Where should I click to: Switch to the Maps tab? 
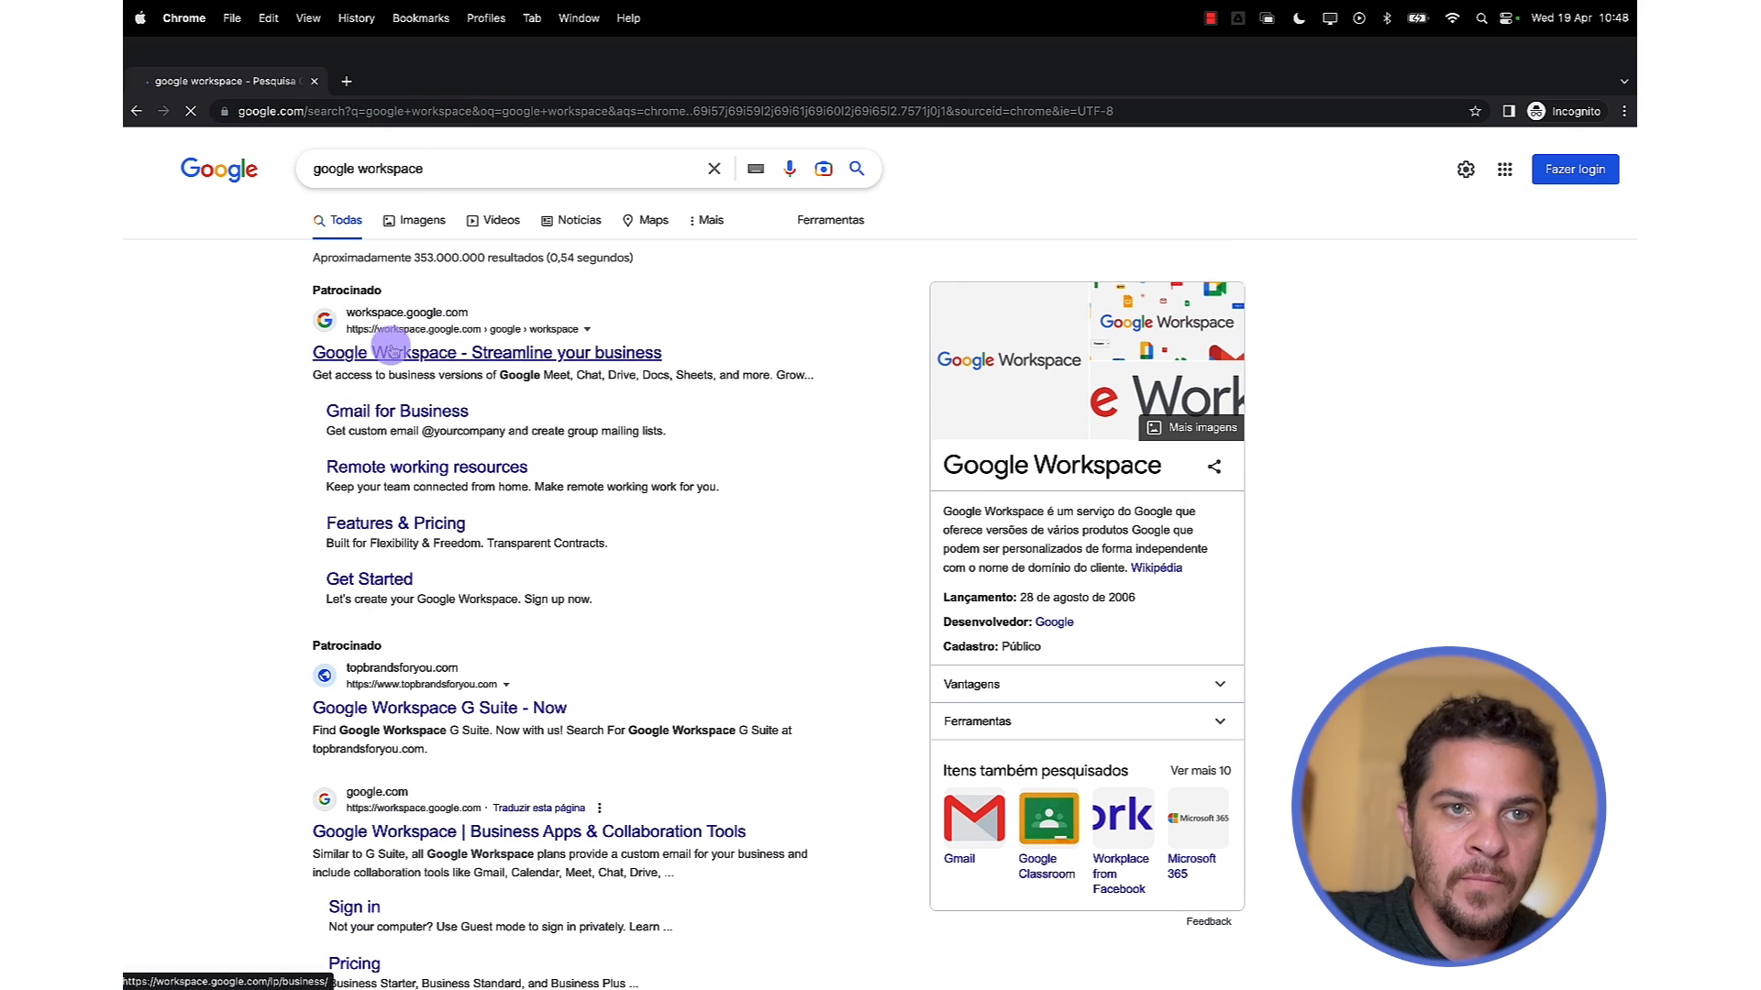(x=646, y=220)
